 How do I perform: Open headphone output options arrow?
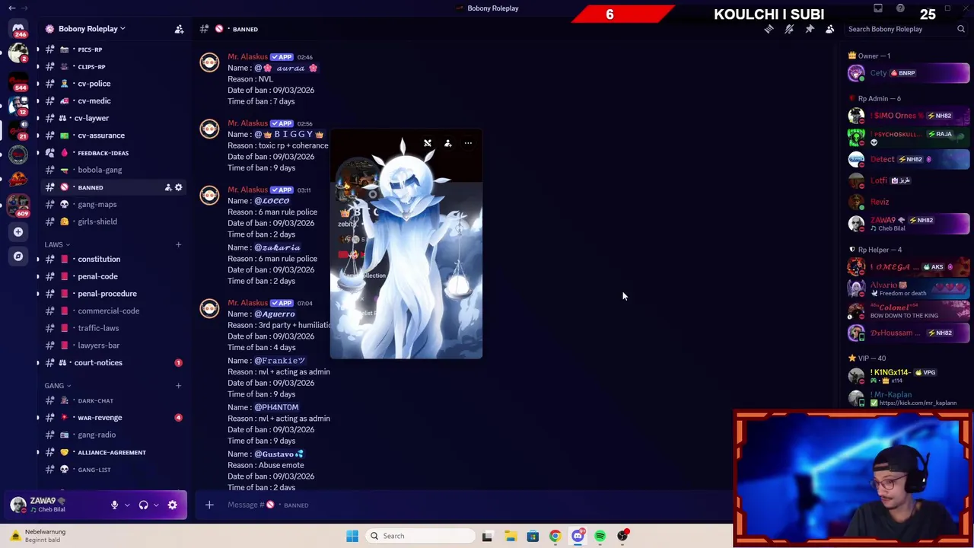(x=156, y=505)
